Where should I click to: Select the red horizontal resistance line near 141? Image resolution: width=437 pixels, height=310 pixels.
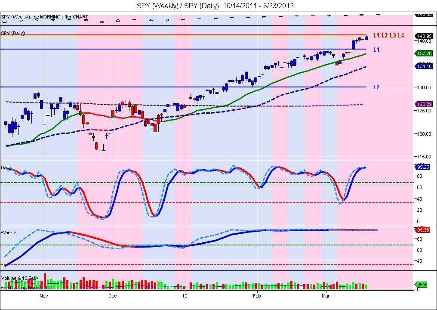pyautogui.click(x=183, y=35)
